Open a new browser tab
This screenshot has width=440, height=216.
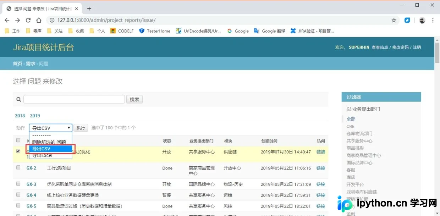(89, 9)
